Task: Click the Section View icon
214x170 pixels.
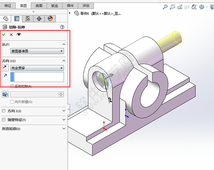Action: [x=187, y=7]
